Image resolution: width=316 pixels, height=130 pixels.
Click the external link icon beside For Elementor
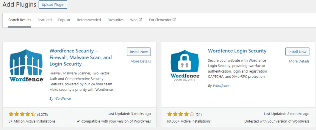coord(174,19)
